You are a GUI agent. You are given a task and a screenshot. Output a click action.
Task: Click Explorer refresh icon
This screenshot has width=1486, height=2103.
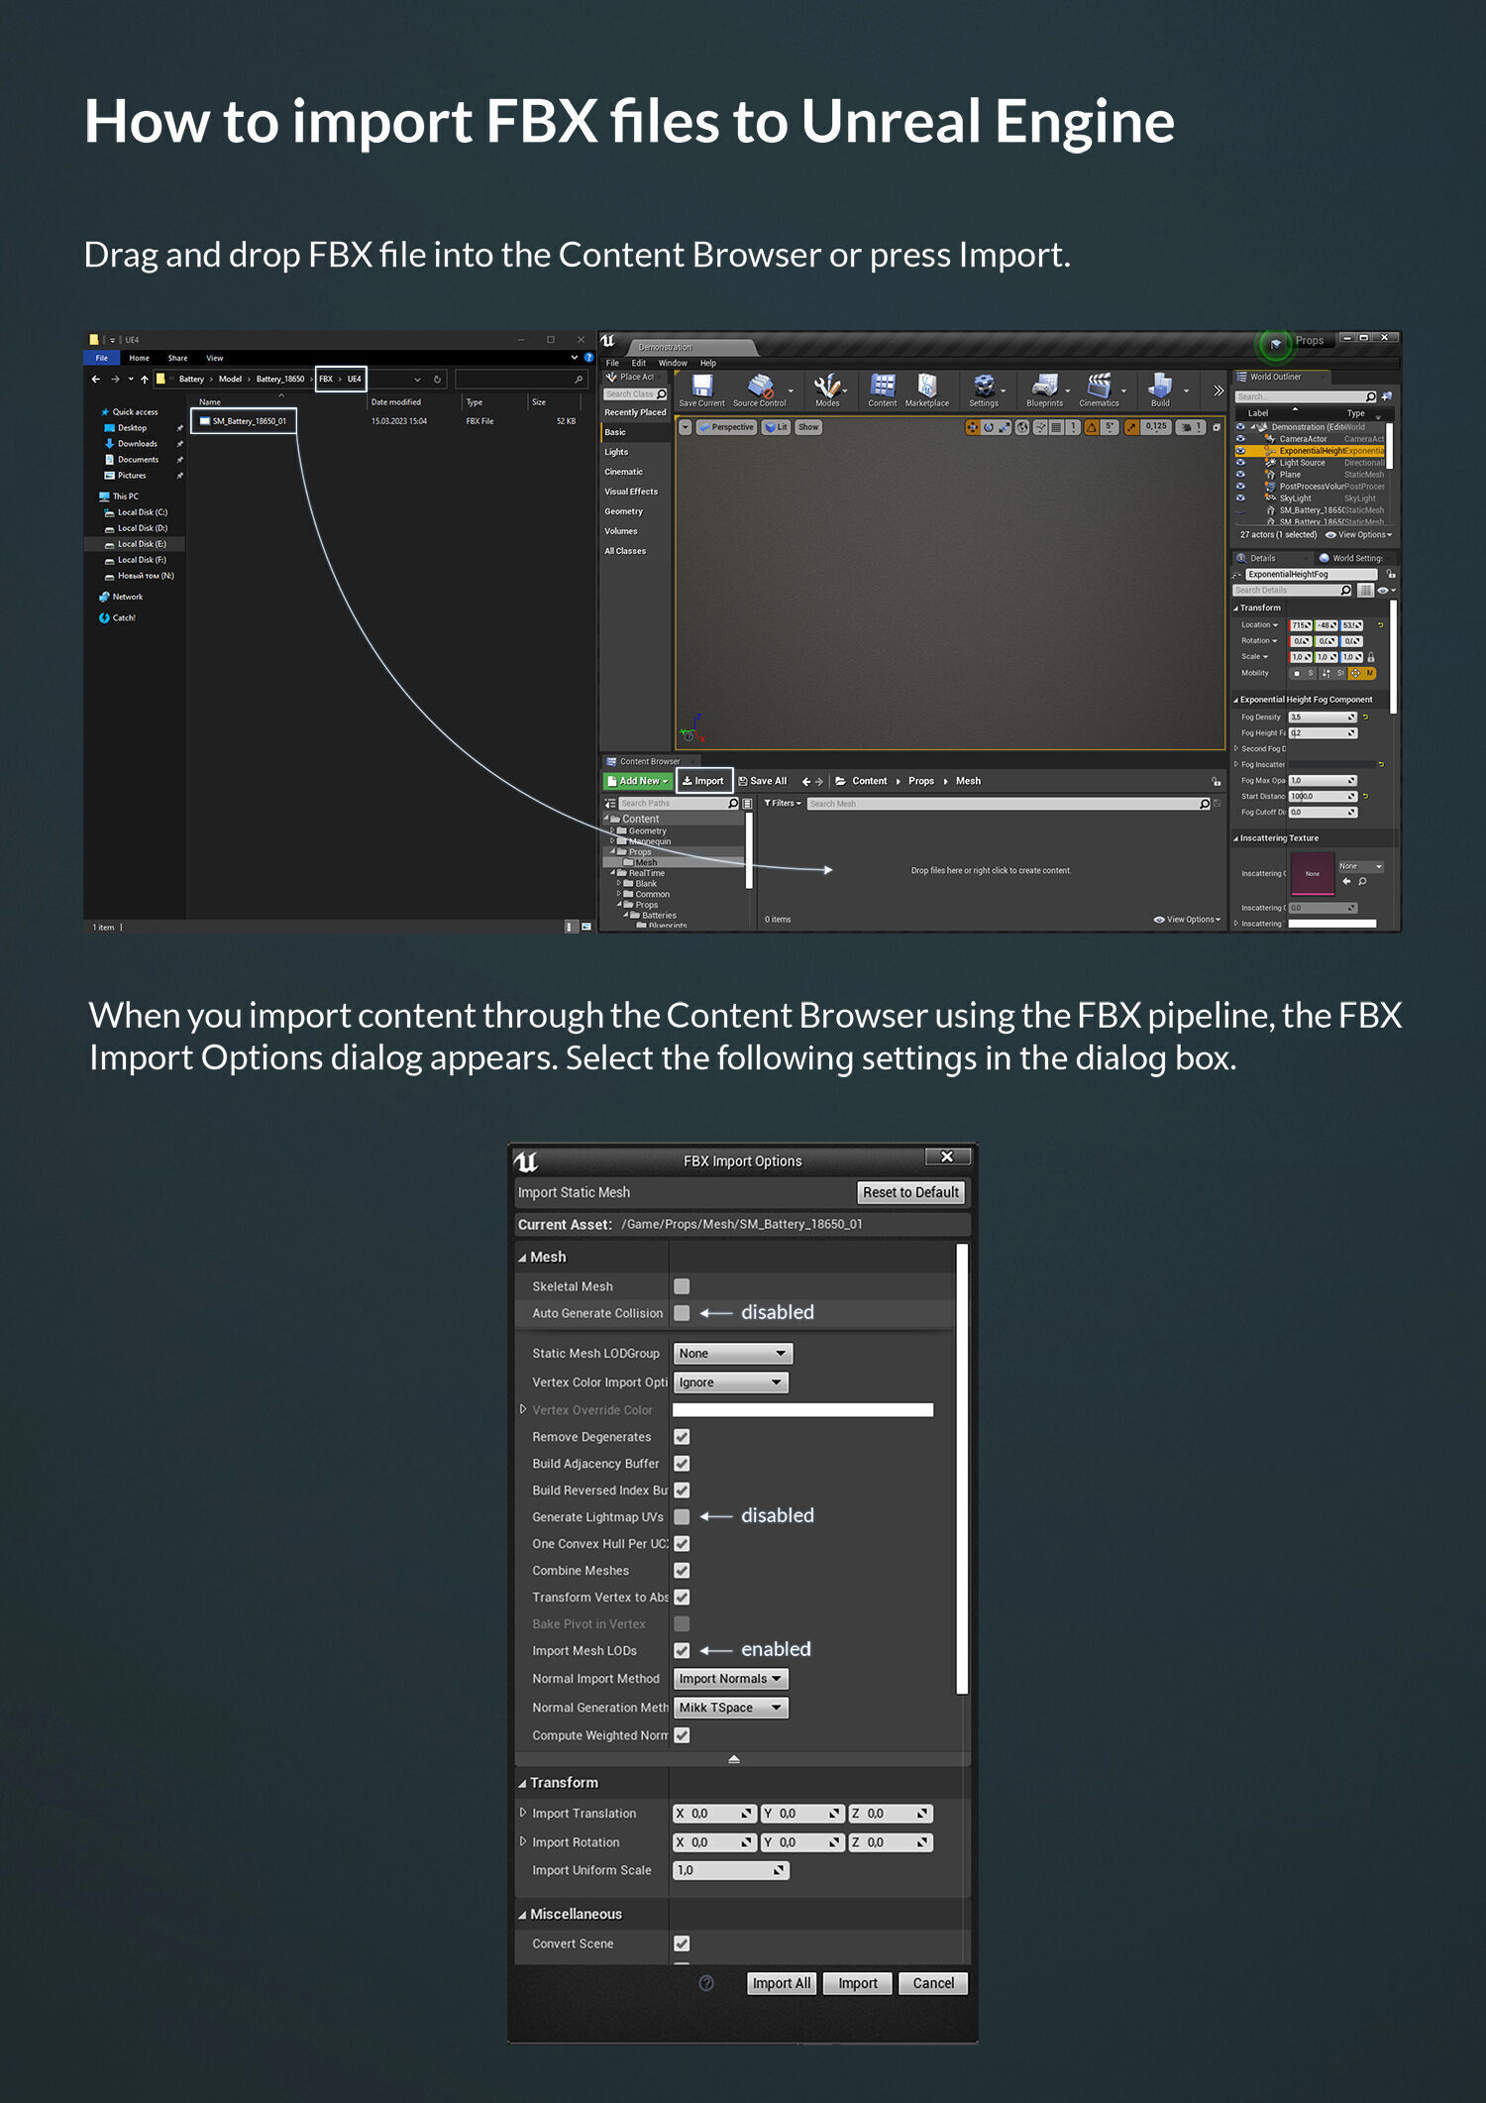pos(437,380)
